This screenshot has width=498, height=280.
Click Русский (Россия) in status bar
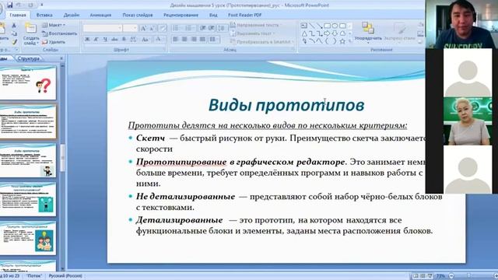pyautogui.click(x=65, y=276)
